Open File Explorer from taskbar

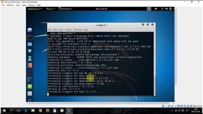pos(33,111)
